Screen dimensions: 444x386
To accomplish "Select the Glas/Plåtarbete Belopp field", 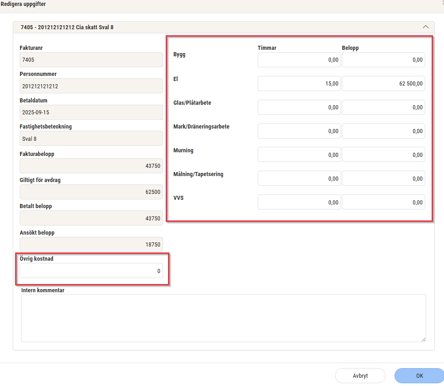I will (383, 107).
